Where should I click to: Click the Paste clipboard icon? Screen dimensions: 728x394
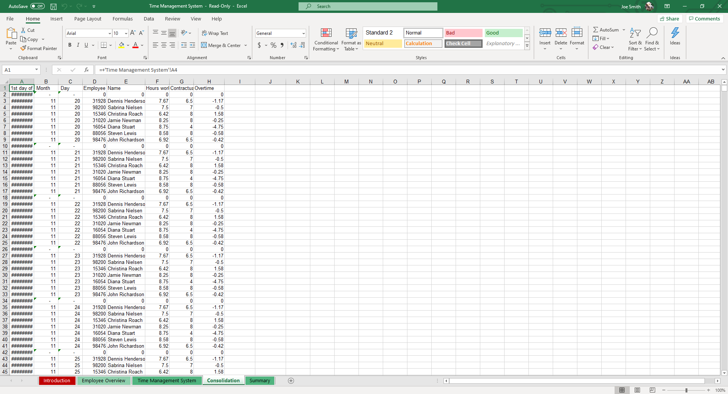[x=11, y=33]
